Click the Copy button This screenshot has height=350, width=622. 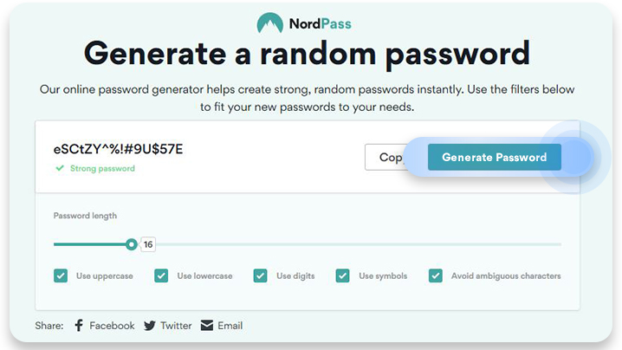point(386,157)
